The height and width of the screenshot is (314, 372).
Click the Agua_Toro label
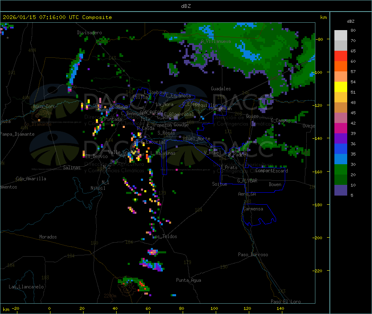tap(44, 106)
